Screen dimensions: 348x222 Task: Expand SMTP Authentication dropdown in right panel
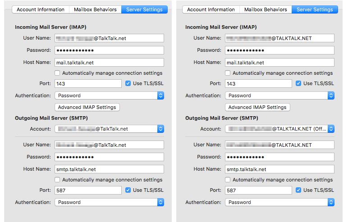[279, 202]
